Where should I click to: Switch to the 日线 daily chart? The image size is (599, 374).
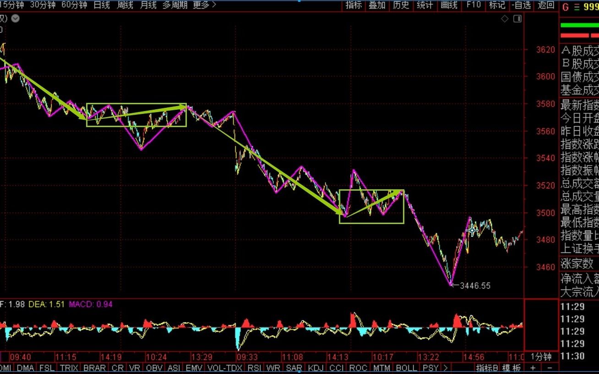(x=102, y=5)
